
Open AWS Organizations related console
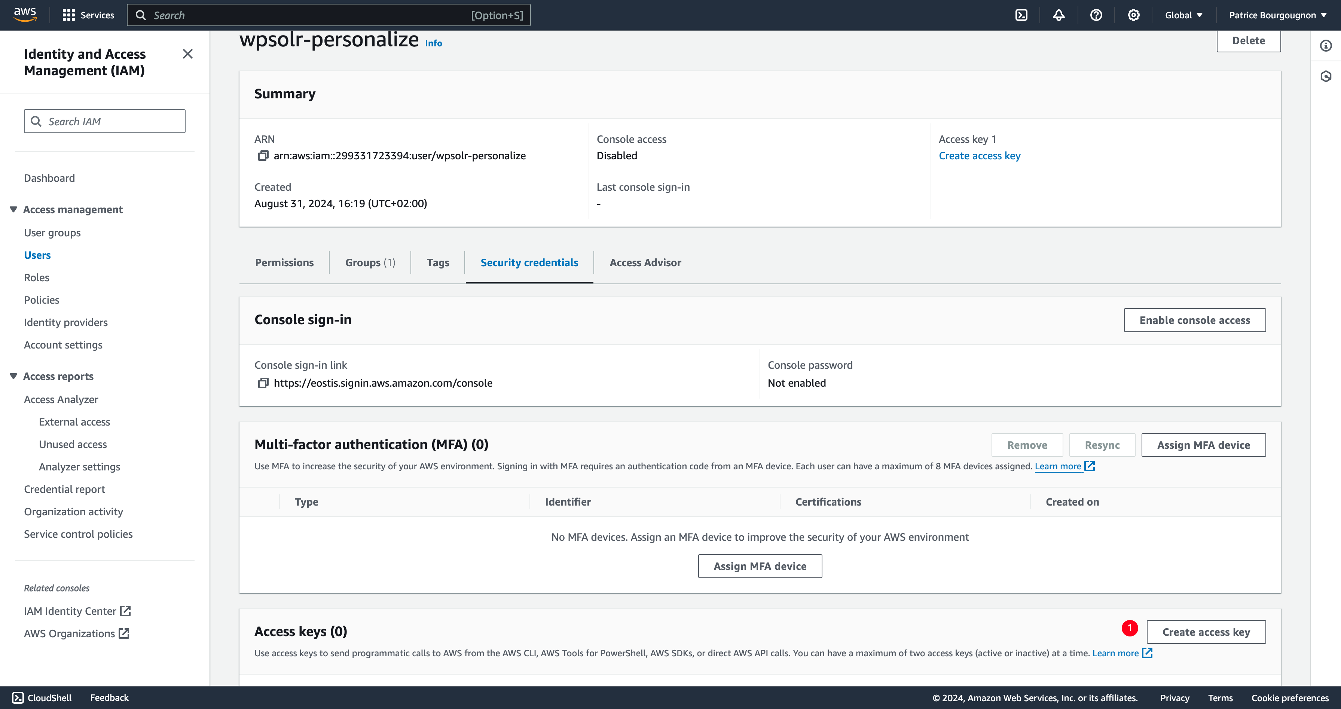click(77, 633)
